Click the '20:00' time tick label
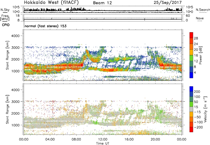Image resolution: width=210 pixels, height=145 pixels. tap(155, 140)
